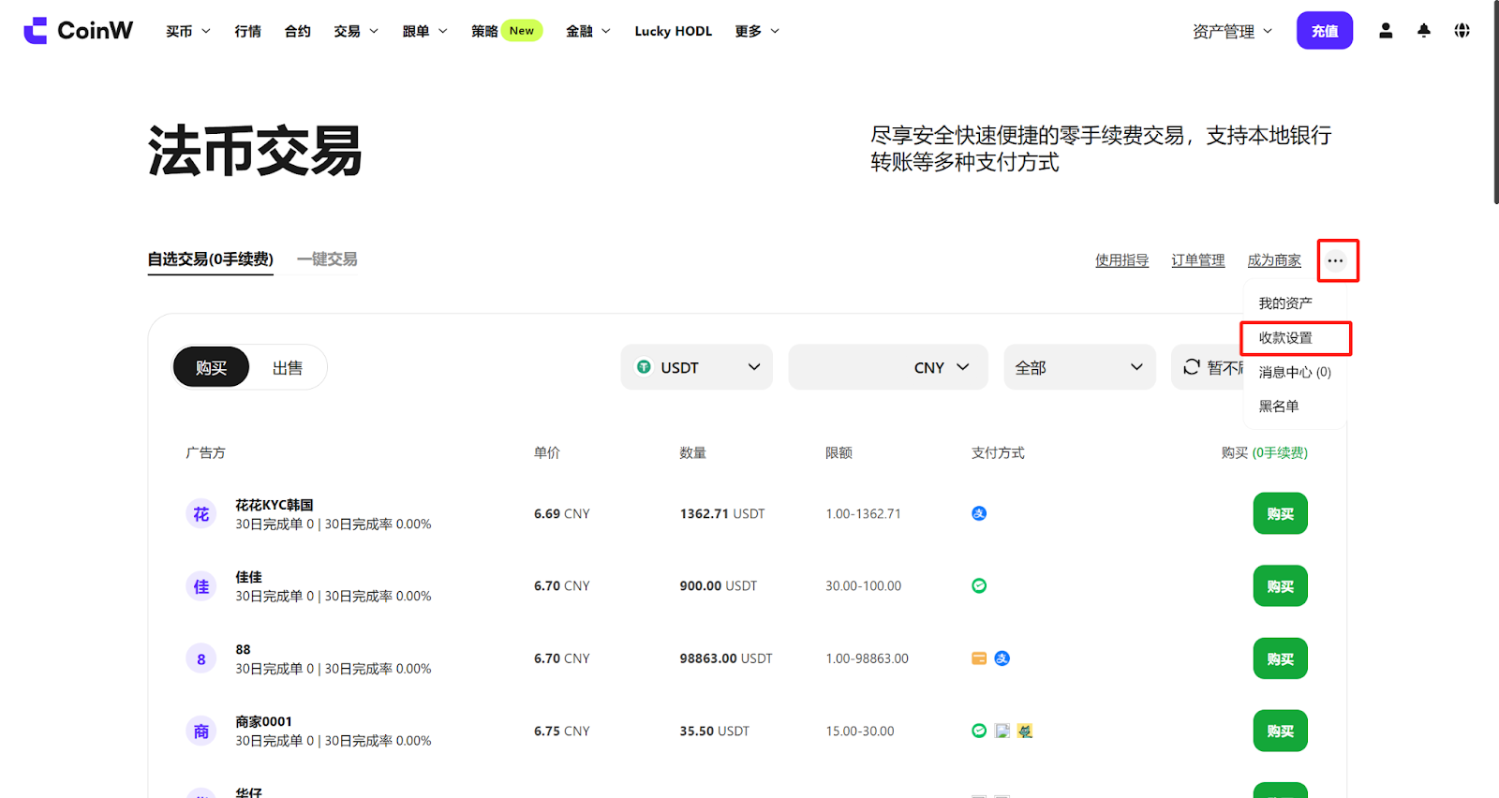Click the Alipay icon in 花花KYC韩国 row

click(x=979, y=513)
